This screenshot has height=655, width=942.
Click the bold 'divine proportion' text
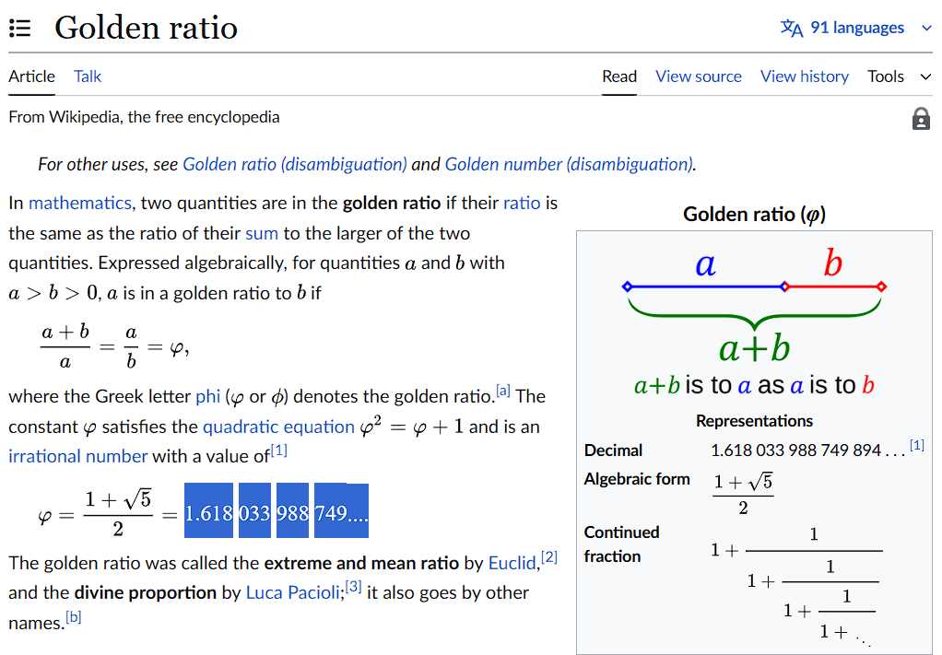click(146, 592)
